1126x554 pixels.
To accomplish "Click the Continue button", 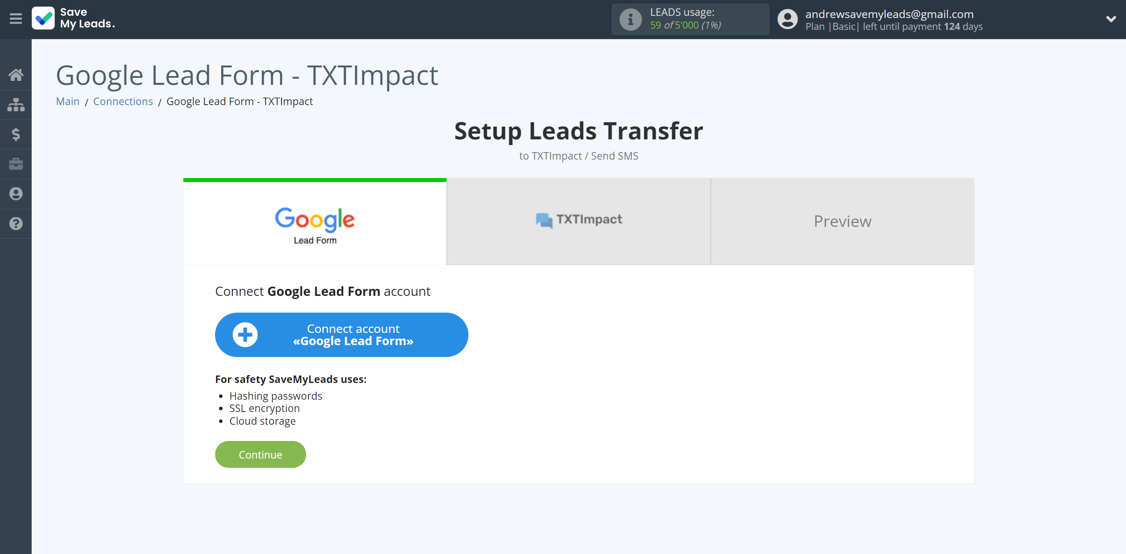I will click(260, 454).
